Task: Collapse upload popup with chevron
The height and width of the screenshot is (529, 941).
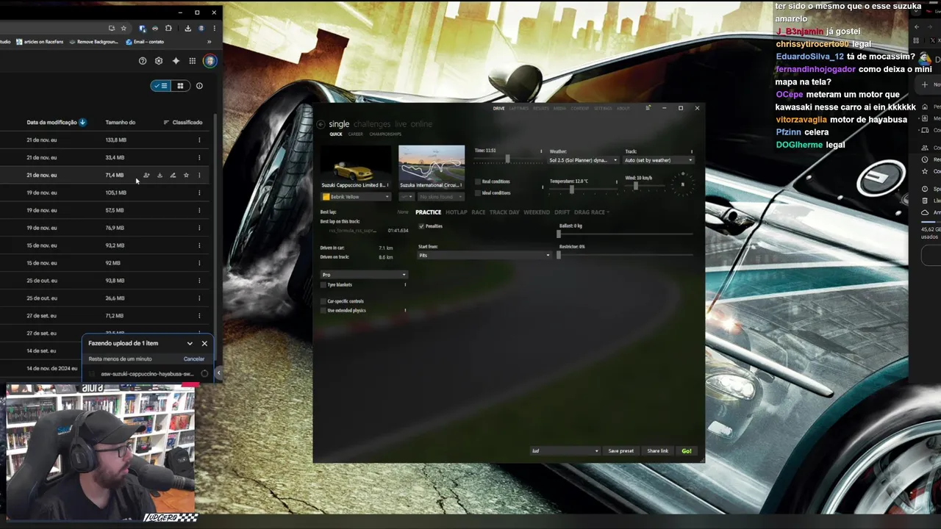Action: (x=190, y=343)
